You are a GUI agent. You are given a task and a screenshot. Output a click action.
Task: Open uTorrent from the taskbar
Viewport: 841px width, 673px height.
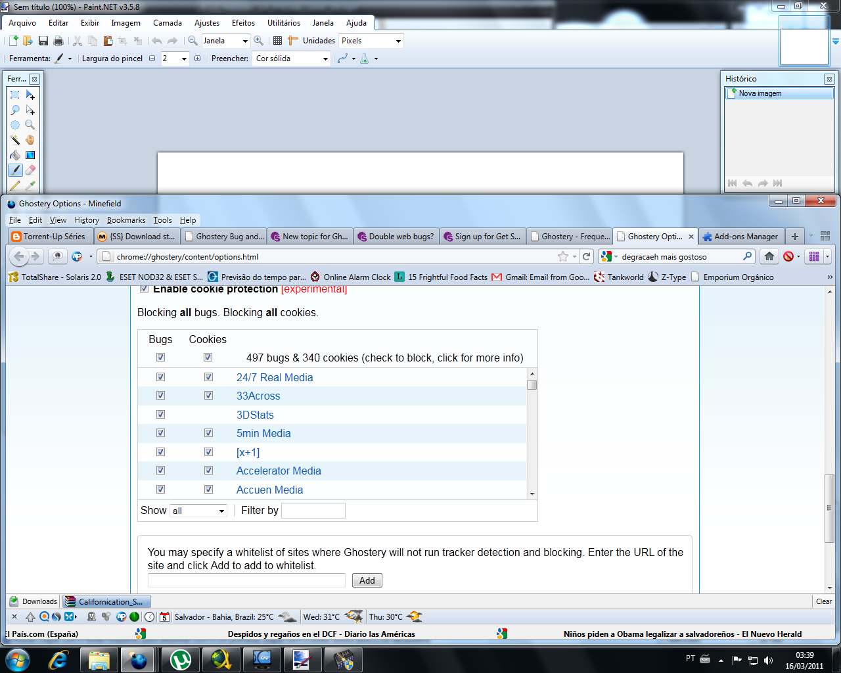pos(180,659)
